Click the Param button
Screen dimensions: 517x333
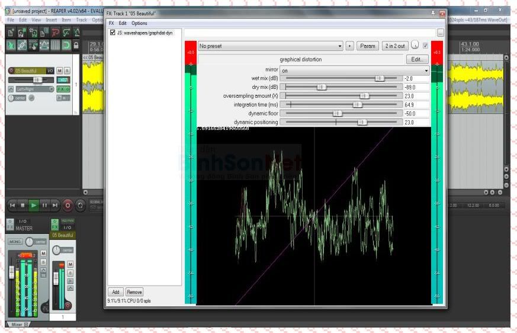367,46
